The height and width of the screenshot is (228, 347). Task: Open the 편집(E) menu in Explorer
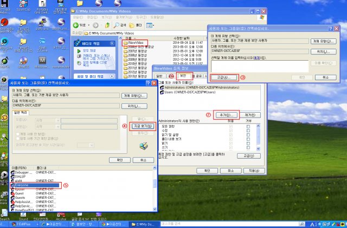coord(92,17)
